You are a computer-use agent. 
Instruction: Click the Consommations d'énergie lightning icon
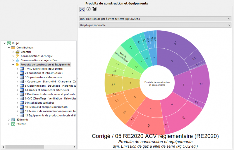18,56
